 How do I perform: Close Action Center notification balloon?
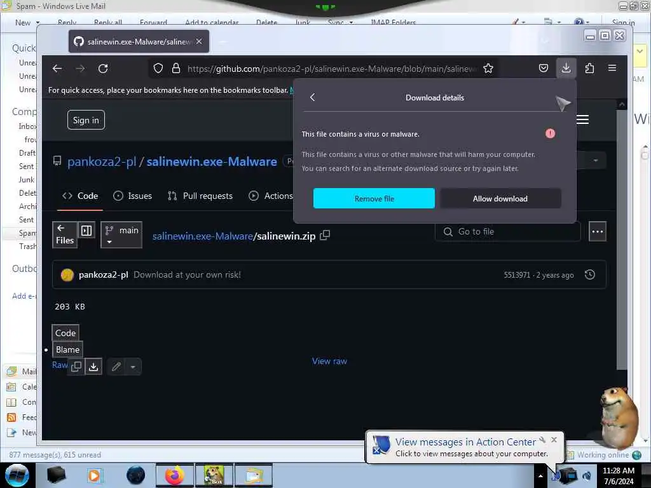click(554, 440)
